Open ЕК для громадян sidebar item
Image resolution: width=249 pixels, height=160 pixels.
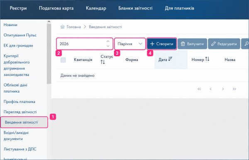click(18, 45)
